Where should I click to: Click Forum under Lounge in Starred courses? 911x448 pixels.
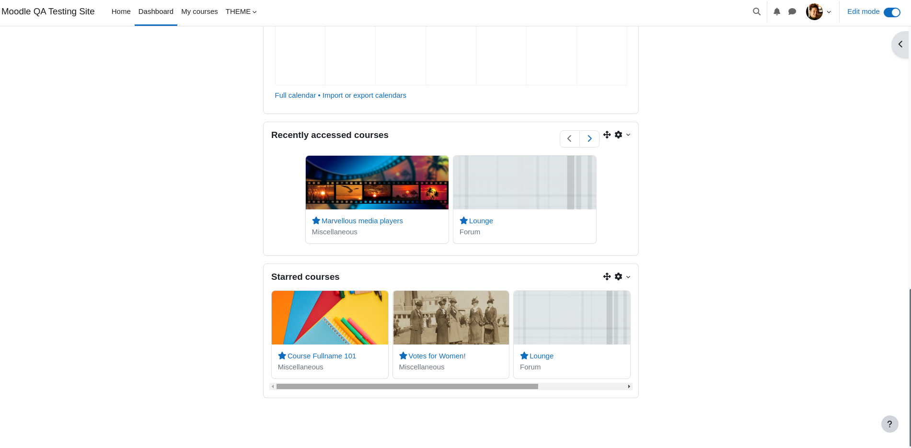click(x=530, y=367)
